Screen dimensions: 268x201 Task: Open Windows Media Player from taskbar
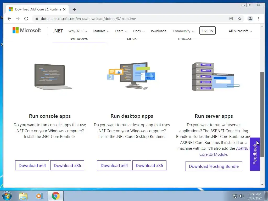coord(39,196)
